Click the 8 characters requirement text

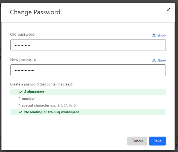click(x=34, y=92)
